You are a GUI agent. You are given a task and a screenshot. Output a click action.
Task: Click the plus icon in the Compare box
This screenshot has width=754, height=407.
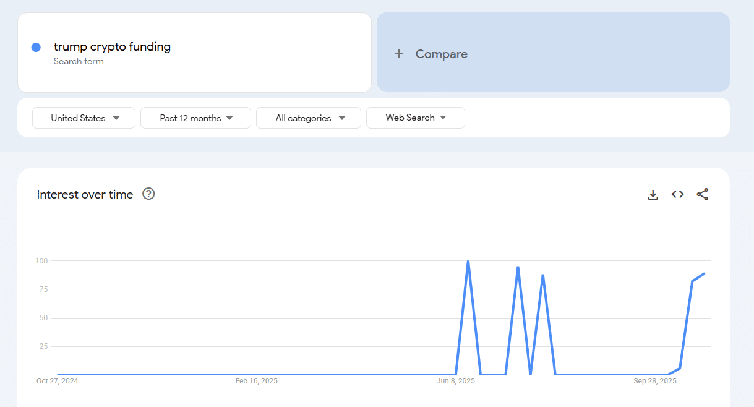click(x=399, y=54)
